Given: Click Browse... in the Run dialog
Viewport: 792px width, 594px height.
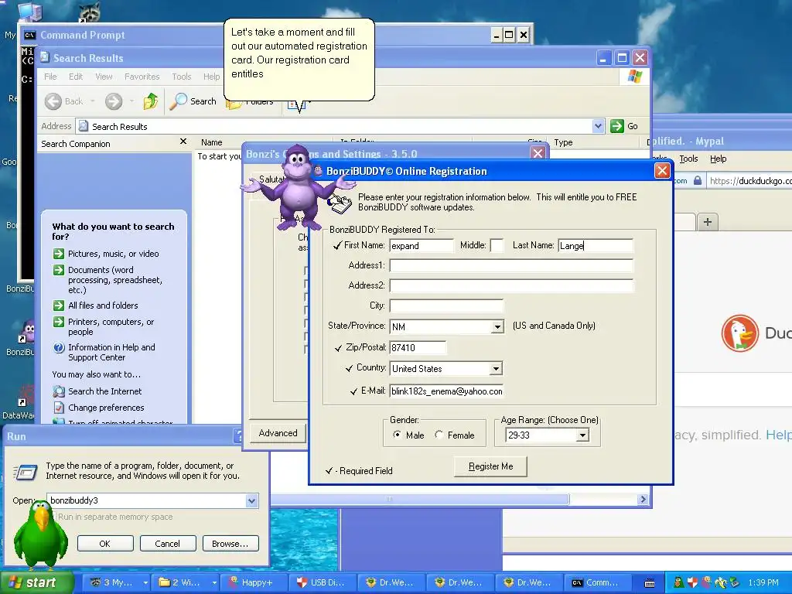Looking at the screenshot, I should pyautogui.click(x=230, y=544).
